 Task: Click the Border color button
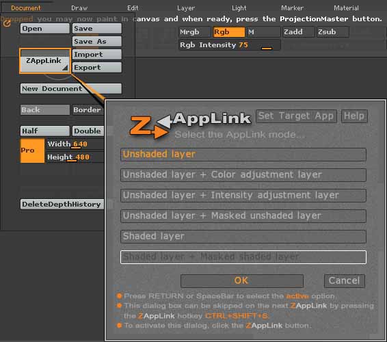pyautogui.click(x=88, y=109)
